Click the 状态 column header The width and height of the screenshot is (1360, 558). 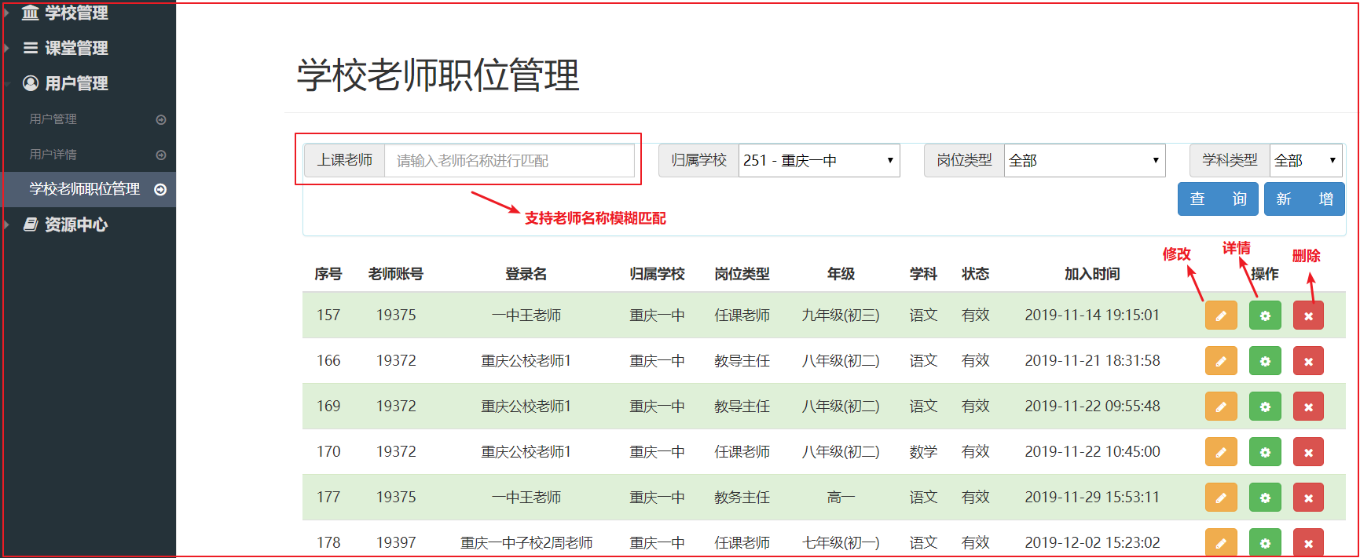click(x=975, y=274)
